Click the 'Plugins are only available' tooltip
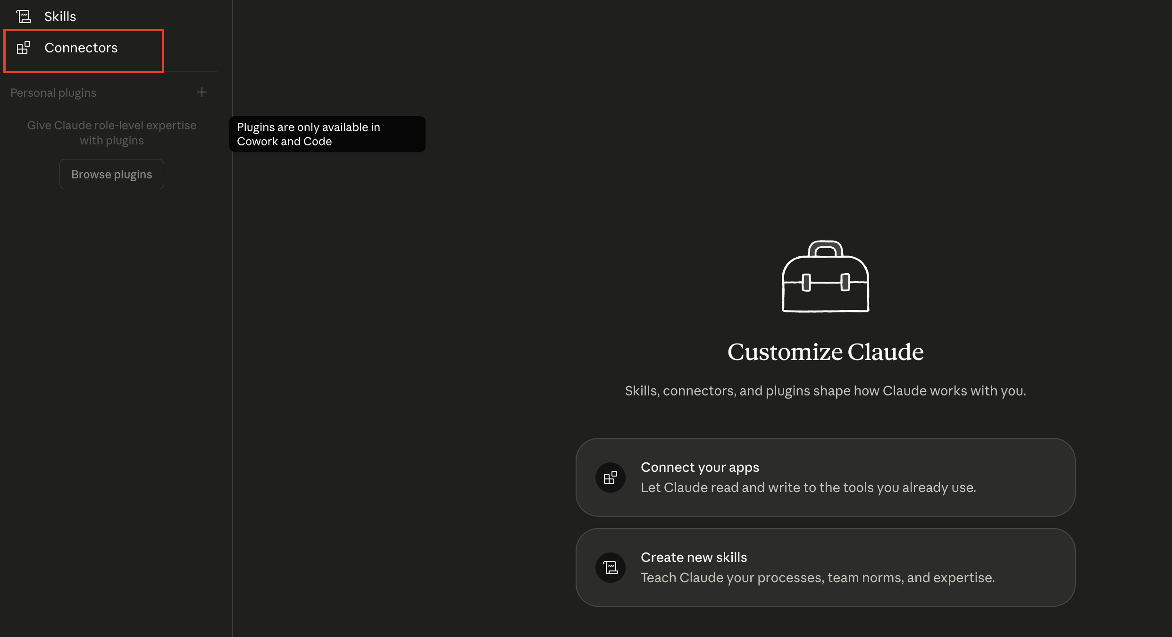 pyautogui.click(x=327, y=134)
